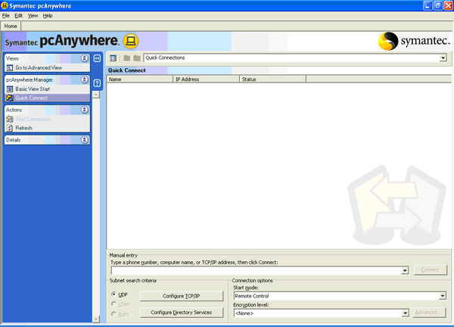This screenshot has width=454, height=327.
Task: Hide the left navigation pane with double-arrow button
Action: tap(97, 58)
